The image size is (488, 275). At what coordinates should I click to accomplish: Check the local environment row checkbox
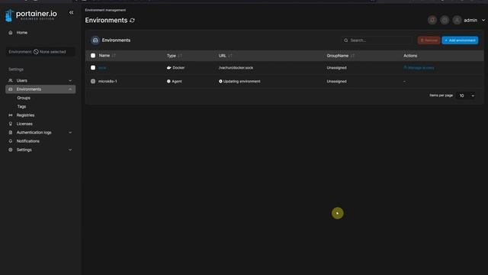93,68
